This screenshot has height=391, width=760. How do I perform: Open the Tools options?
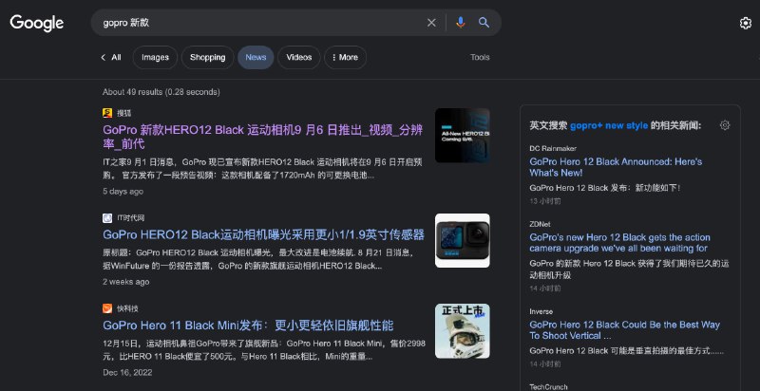pos(480,58)
